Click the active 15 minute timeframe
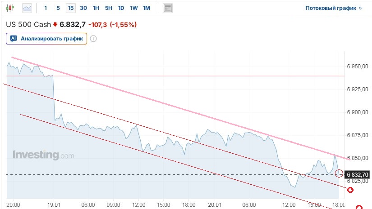The width and height of the screenshot is (372, 209). pyautogui.click(x=71, y=8)
